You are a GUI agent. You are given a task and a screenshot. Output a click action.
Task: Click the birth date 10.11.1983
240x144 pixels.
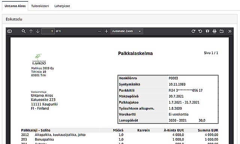(x=177, y=84)
